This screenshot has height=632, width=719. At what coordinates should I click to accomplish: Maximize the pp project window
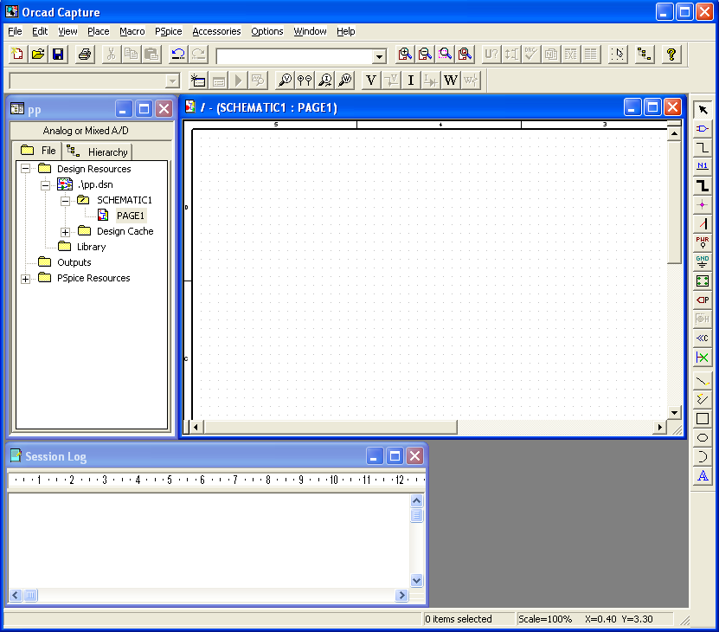tap(144, 109)
